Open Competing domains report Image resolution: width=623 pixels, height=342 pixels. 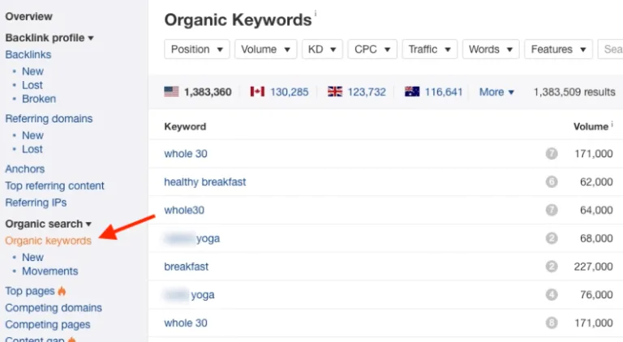tap(54, 308)
